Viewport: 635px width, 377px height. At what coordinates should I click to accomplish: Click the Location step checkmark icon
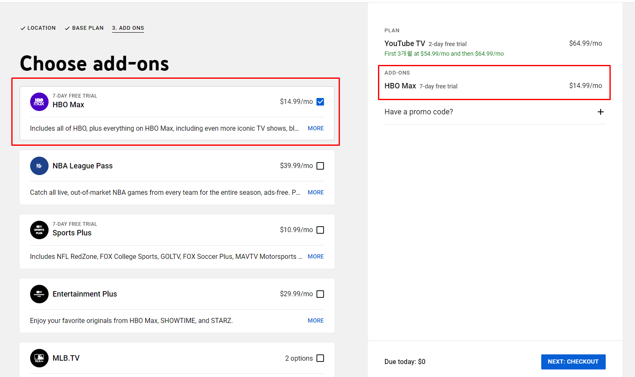[x=23, y=28]
